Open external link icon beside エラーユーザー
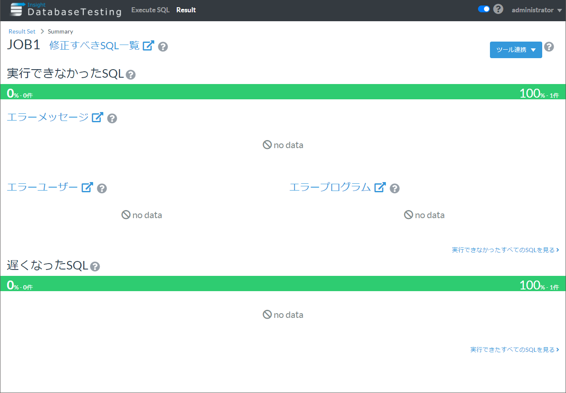 tap(87, 187)
